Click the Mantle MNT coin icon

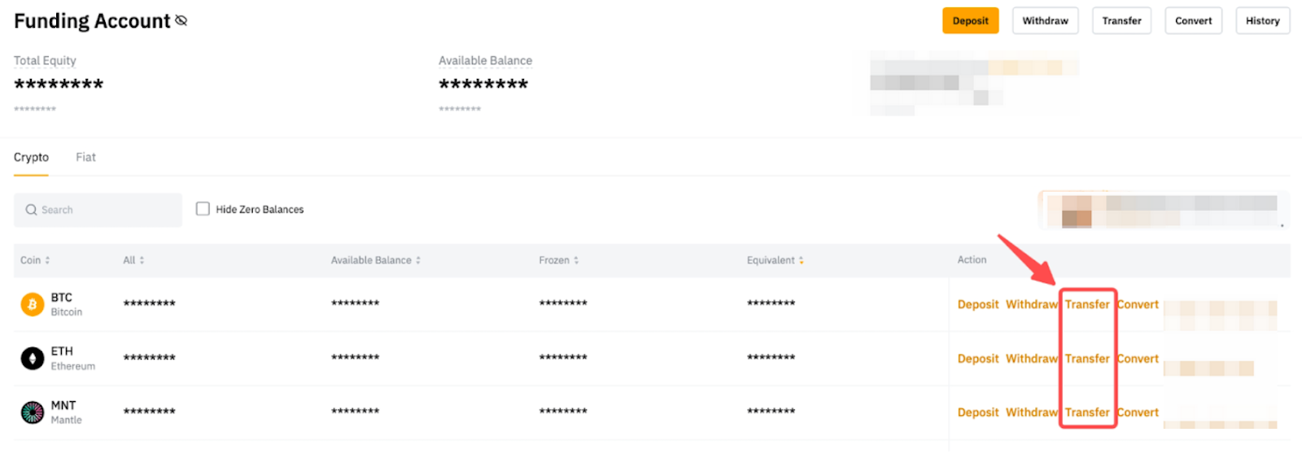tap(33, 412)
